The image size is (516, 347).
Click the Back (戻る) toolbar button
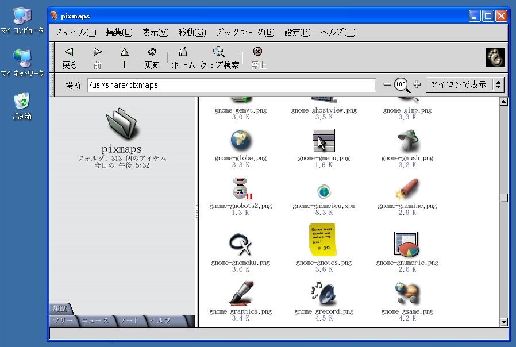69,57
